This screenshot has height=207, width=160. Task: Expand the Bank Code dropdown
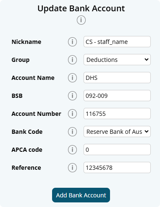[x=117, y=132]
